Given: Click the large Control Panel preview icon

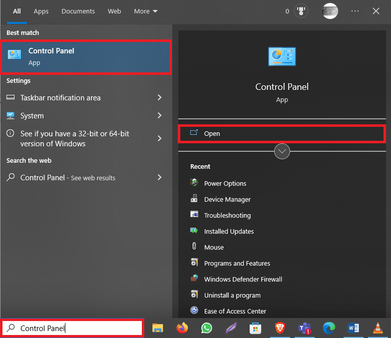Looking at the screenshot, I should (282, 56).
